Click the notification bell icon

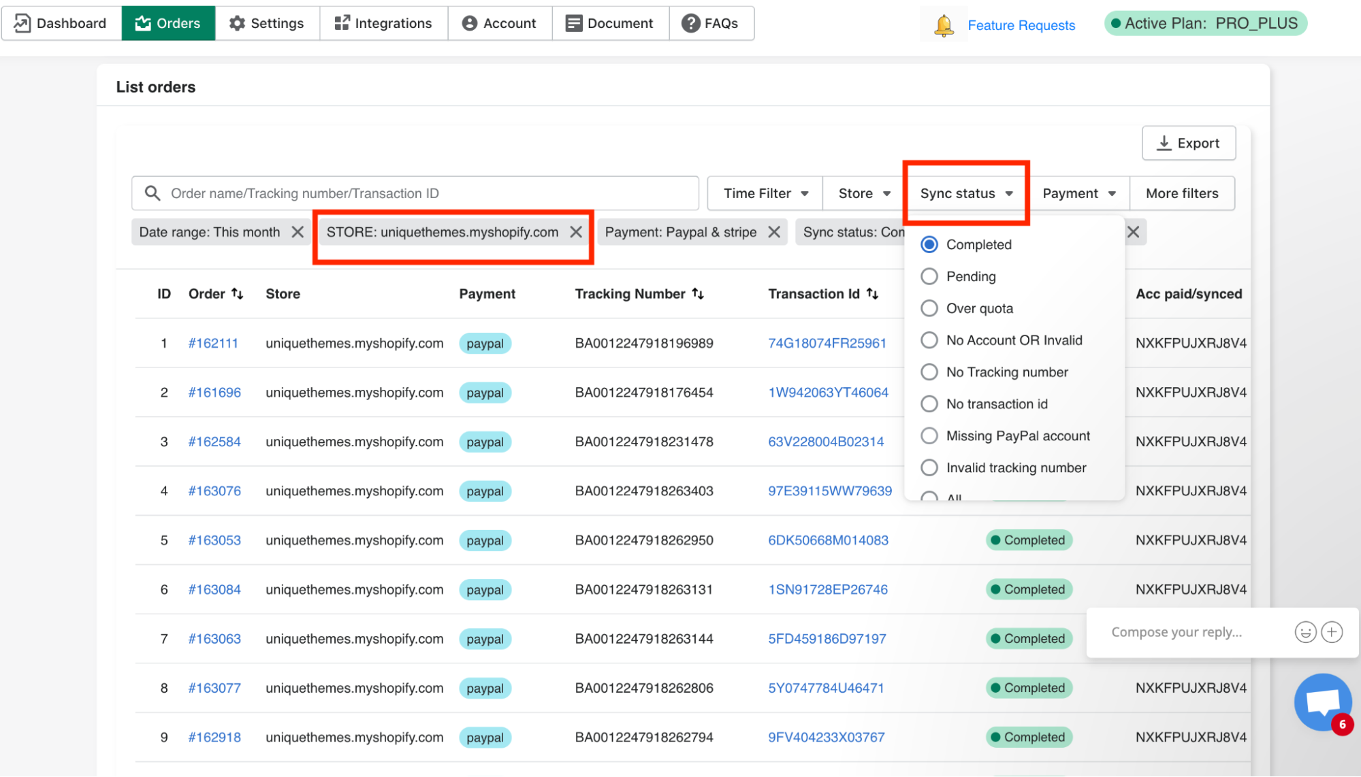tap(944, 25)
